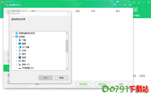Screen dimensions: 151x95
Task: Toggle the 全选 checkbox
Action: click(32, 84)
